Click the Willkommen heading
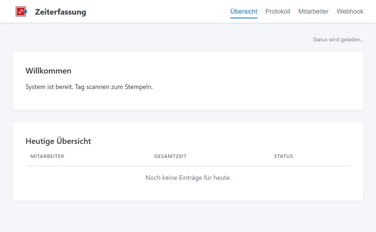The width and height of the screenshot is (376, 232). [x=48, y=71]
